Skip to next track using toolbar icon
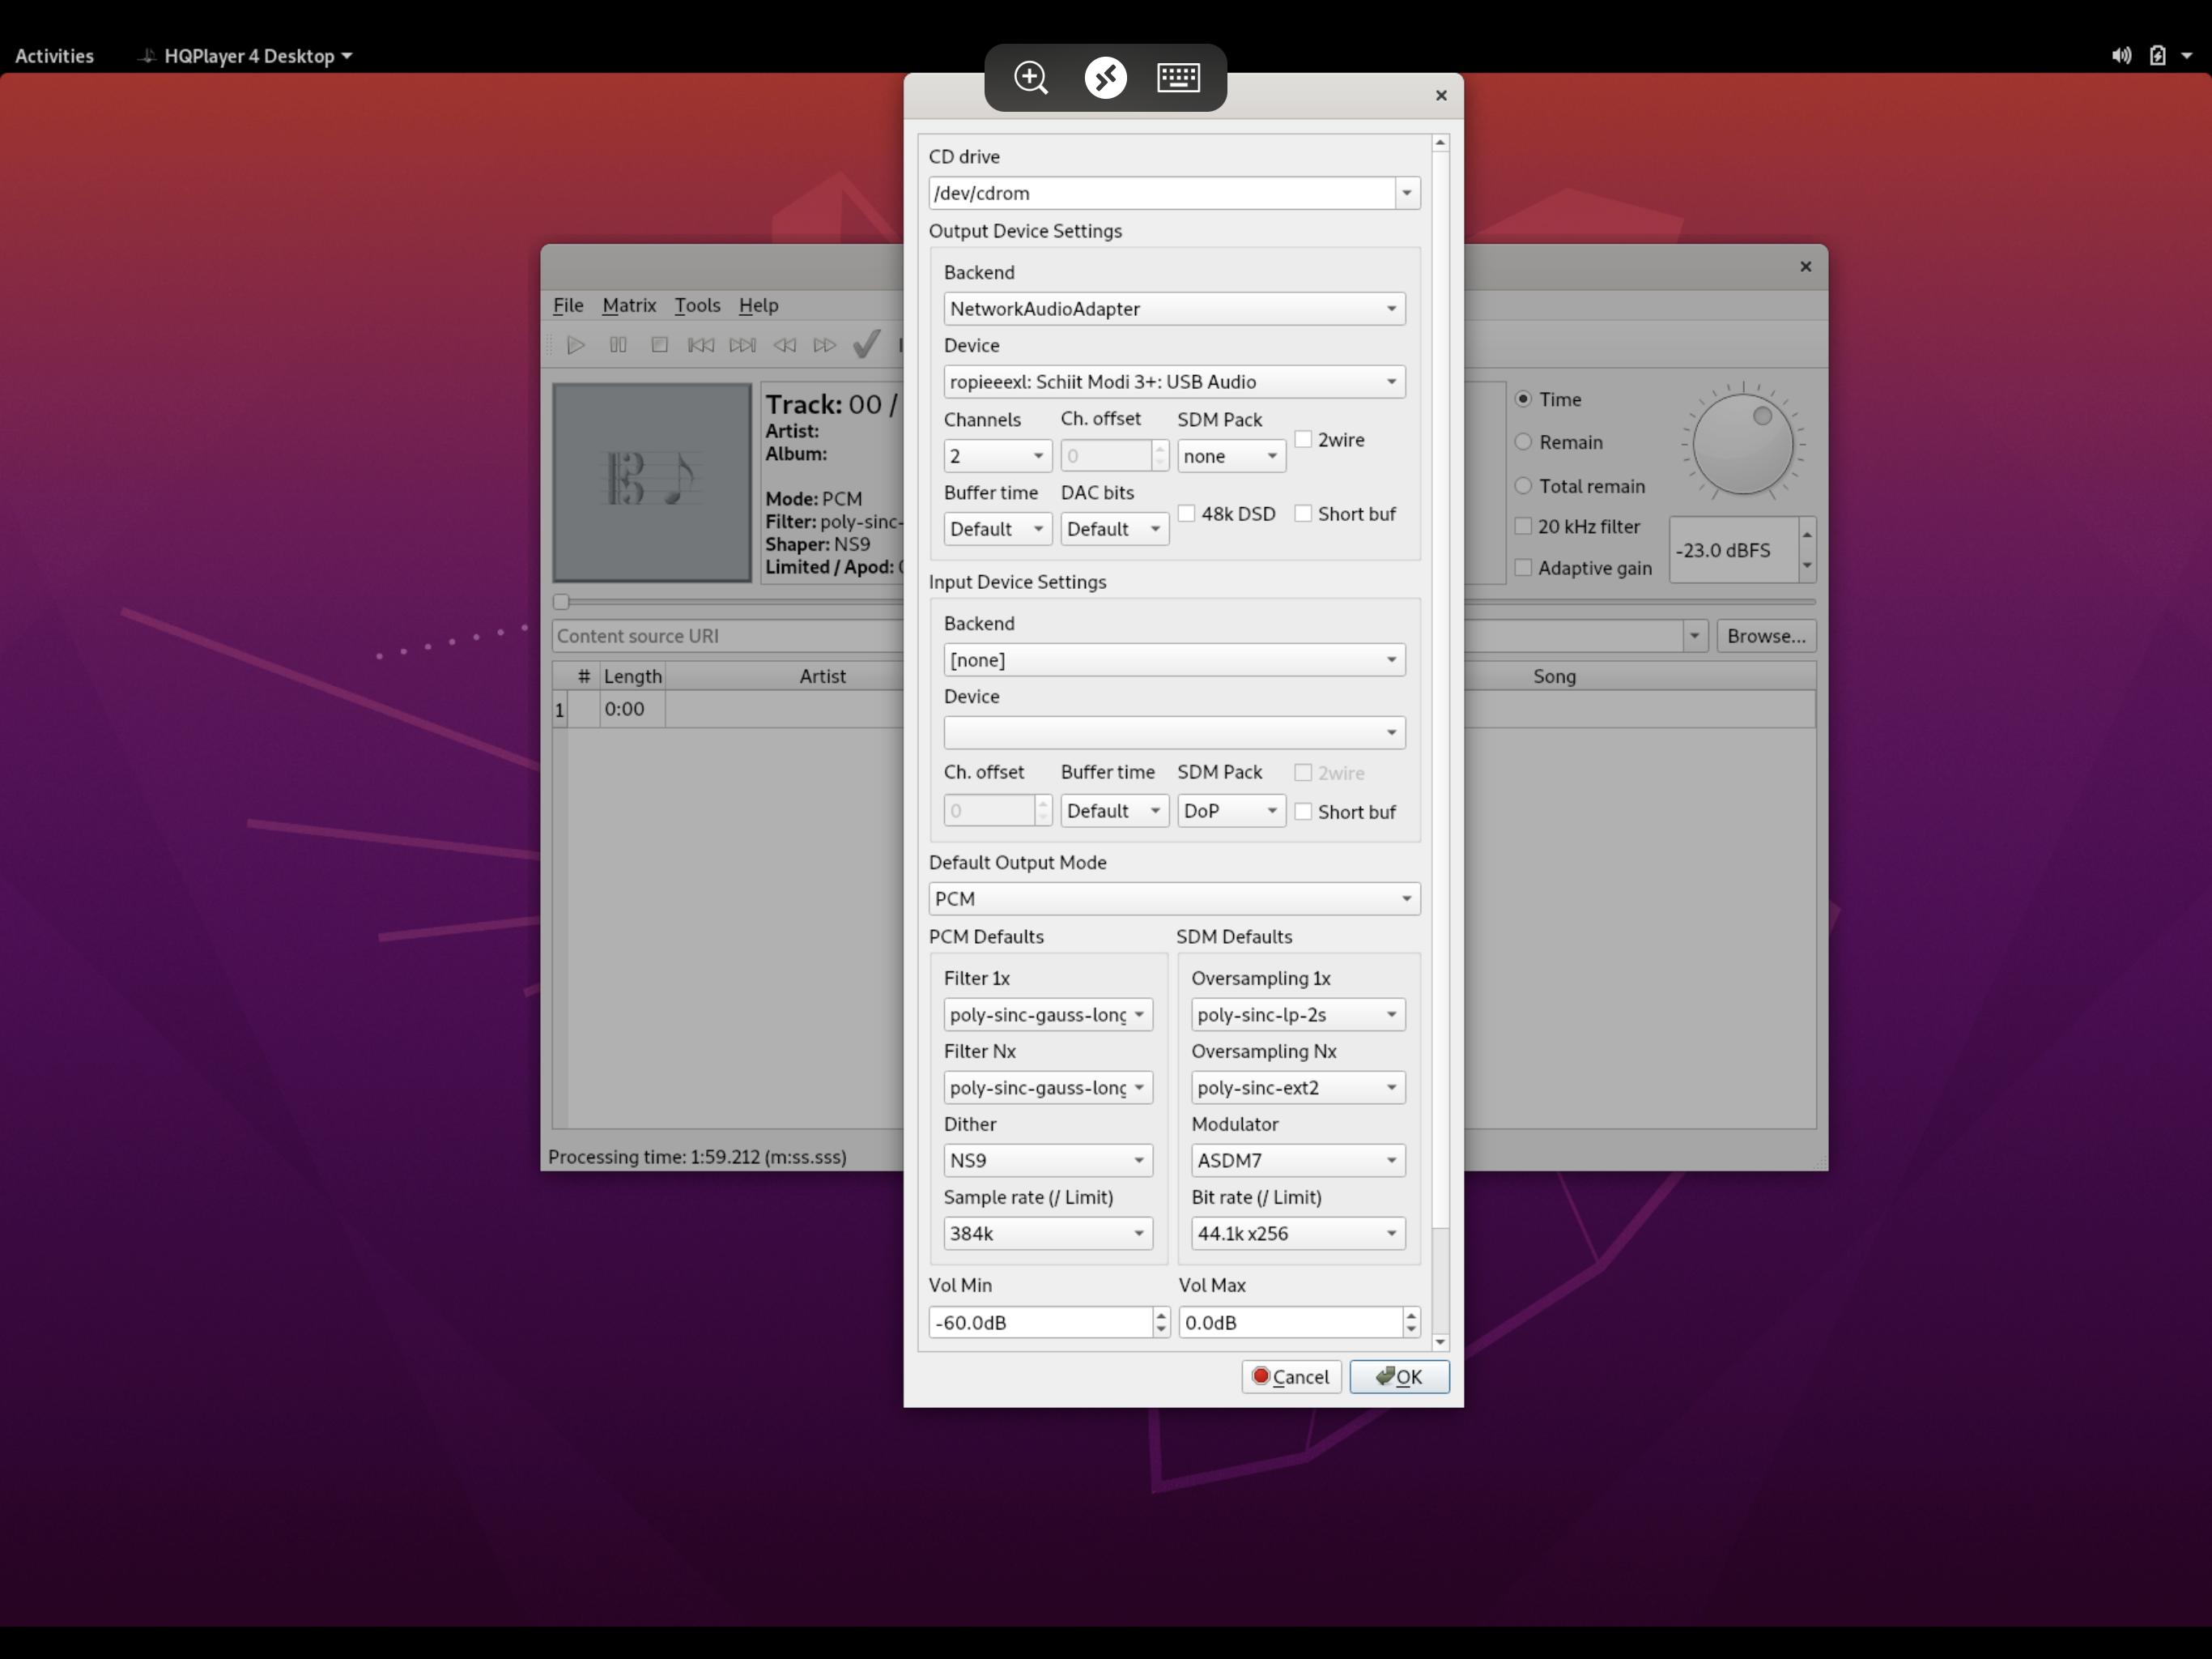 click(743, 345)
